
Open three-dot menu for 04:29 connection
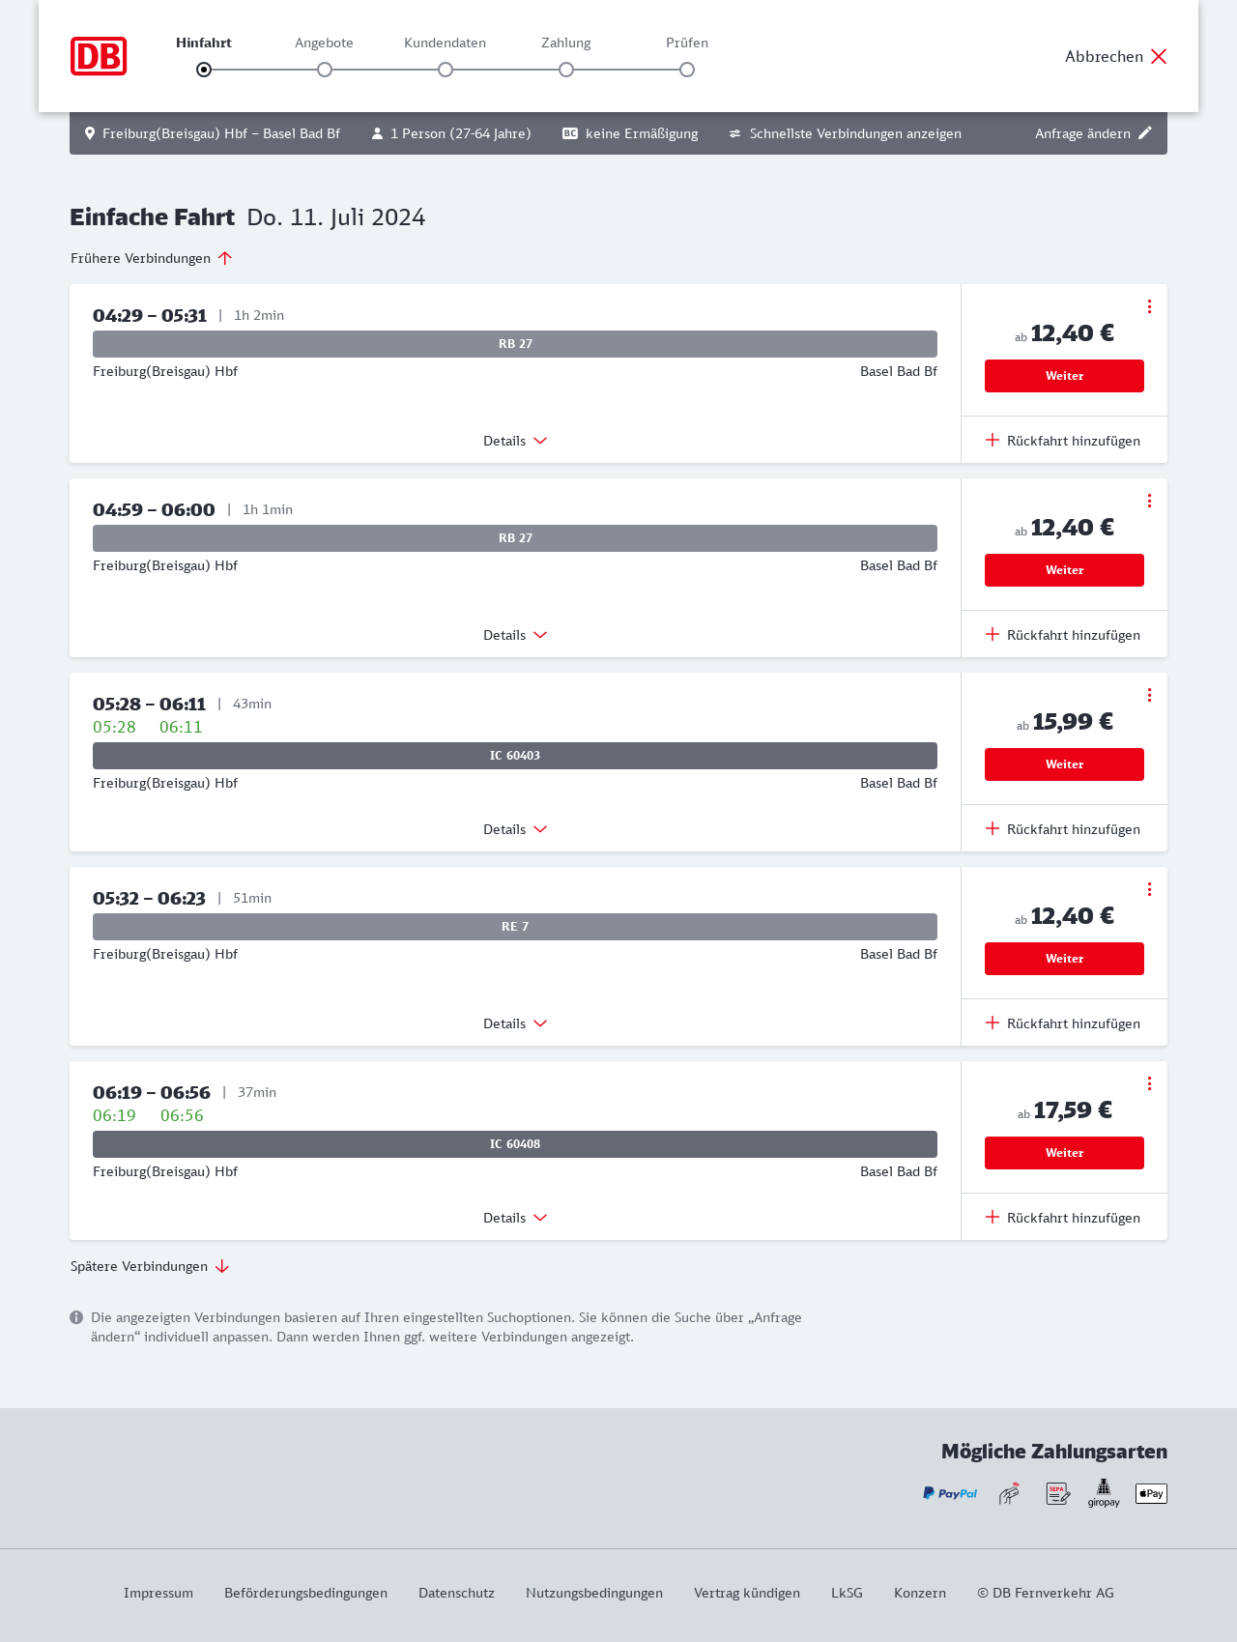pyautogui.click(x=1149, y=306)
